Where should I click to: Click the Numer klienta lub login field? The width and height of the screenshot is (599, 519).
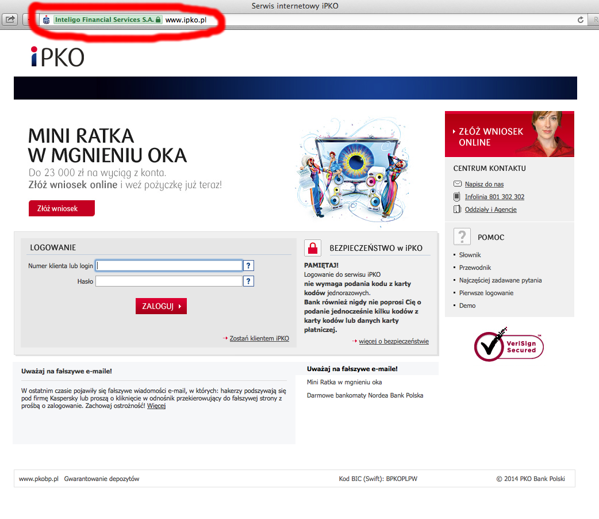coord(169,265)
